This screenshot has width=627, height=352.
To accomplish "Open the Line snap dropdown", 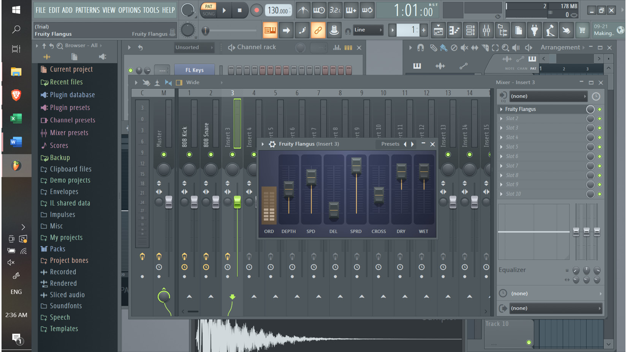I will (368, 30).
